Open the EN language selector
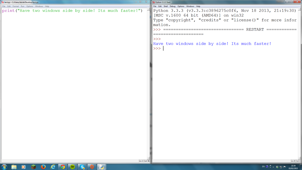302x170 pixels. coord(263,166)
